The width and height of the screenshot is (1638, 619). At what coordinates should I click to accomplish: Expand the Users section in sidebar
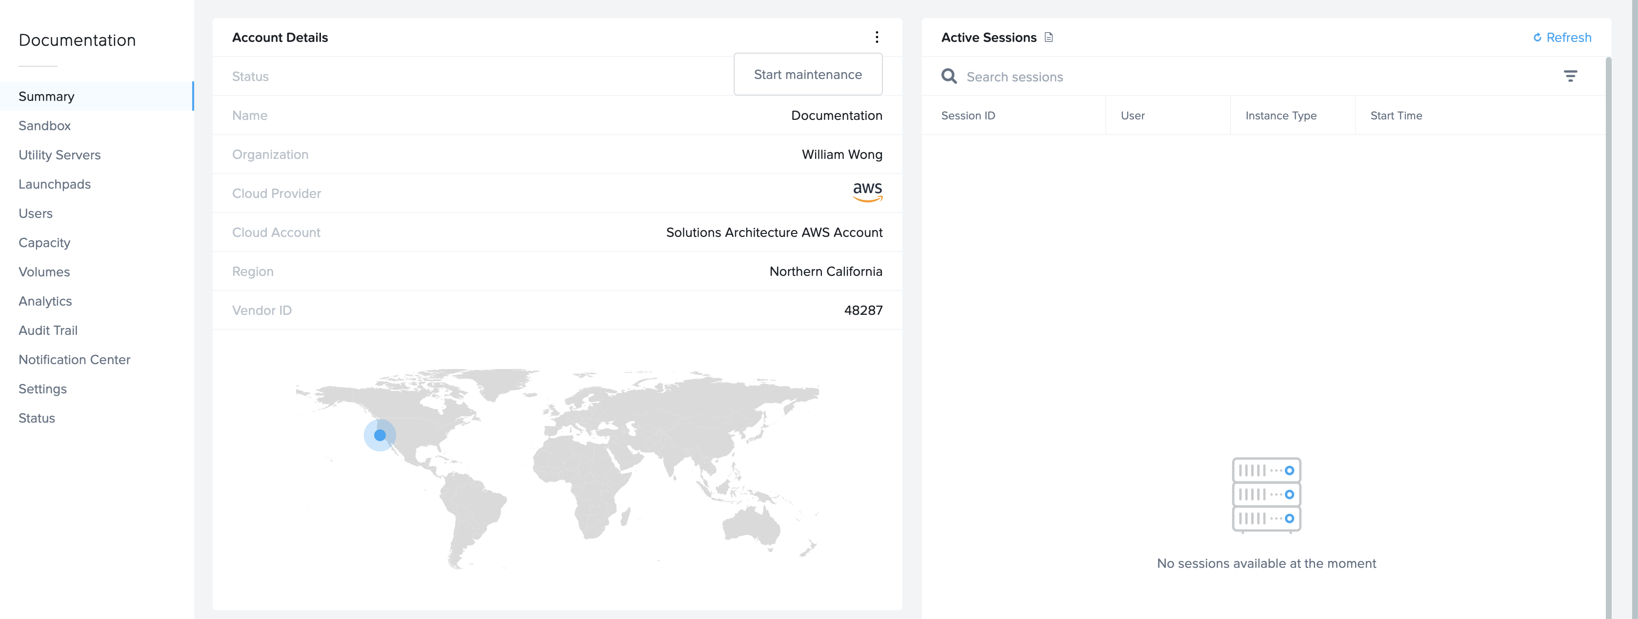[x=35, y=213]
